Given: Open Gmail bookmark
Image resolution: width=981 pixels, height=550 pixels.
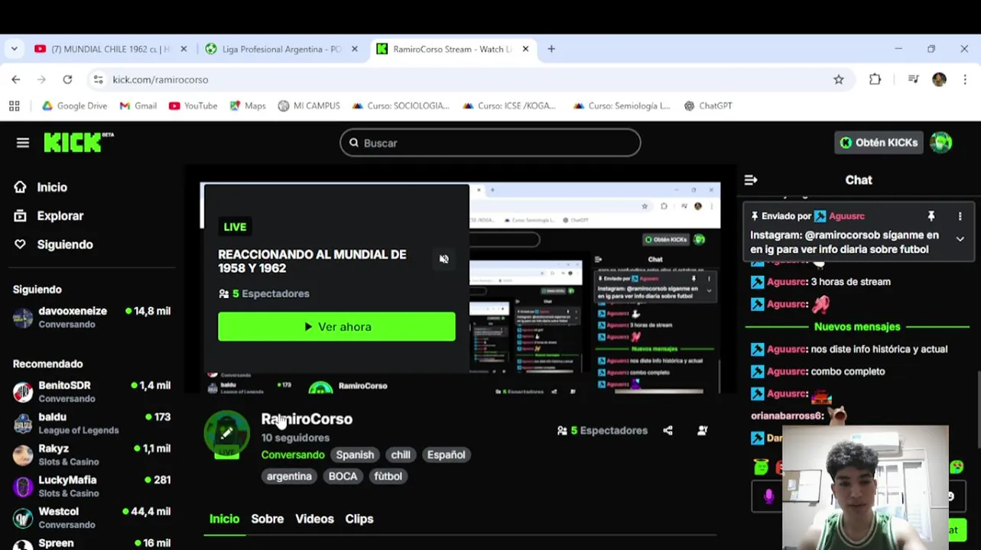Looking at the screenshot, I should (x=138, y=106).
